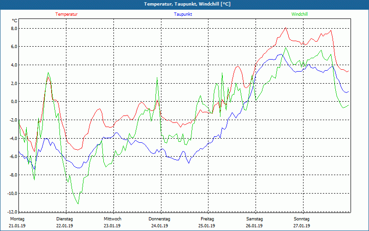Select the blue Taupunkt legend label

pos(183,14)
